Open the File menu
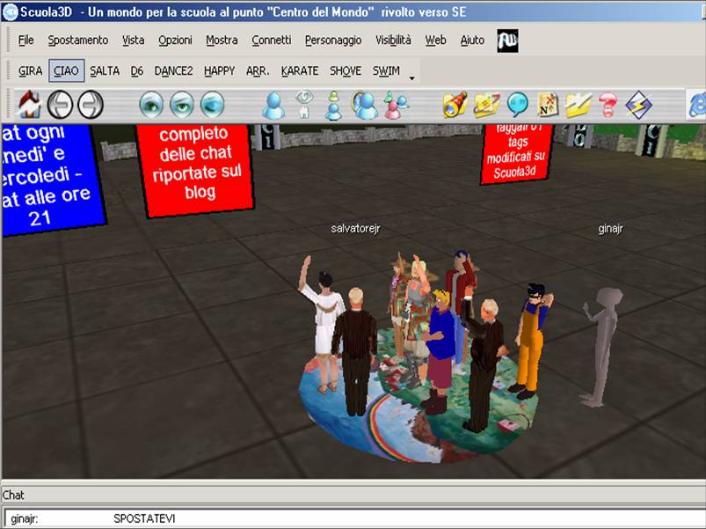This screenshot has width=706, height=529. (x=26, y=40)
